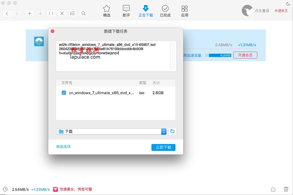Image resolution: width=293 pixels, height=195 pixels.
Task: Click 点击登录 to sign in
Action: 262,11
